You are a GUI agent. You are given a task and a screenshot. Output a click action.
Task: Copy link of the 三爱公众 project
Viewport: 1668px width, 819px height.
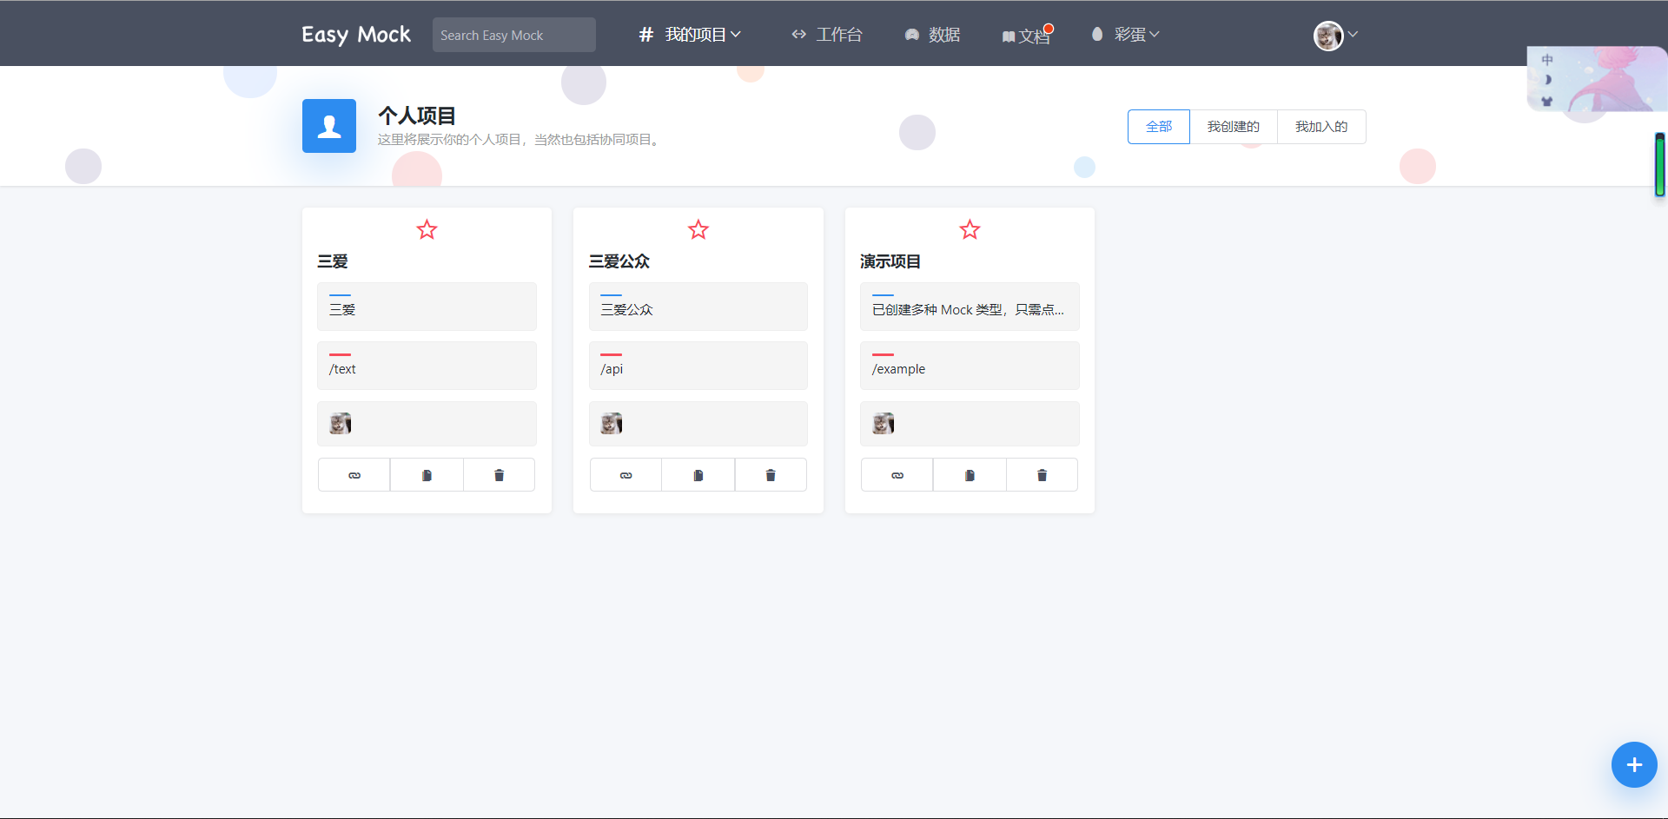625,475
